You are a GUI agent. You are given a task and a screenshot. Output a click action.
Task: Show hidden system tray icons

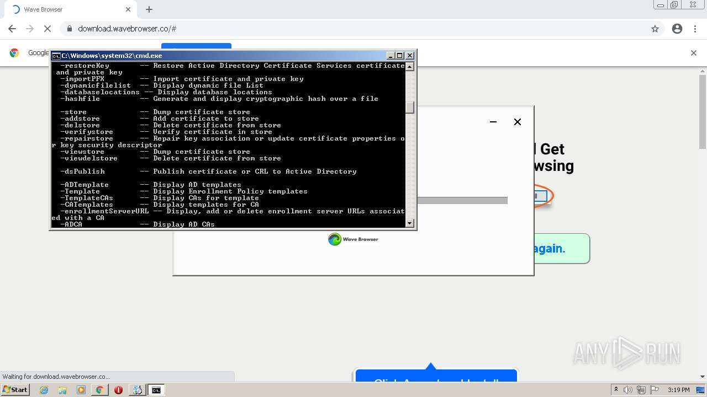[616, 390]
